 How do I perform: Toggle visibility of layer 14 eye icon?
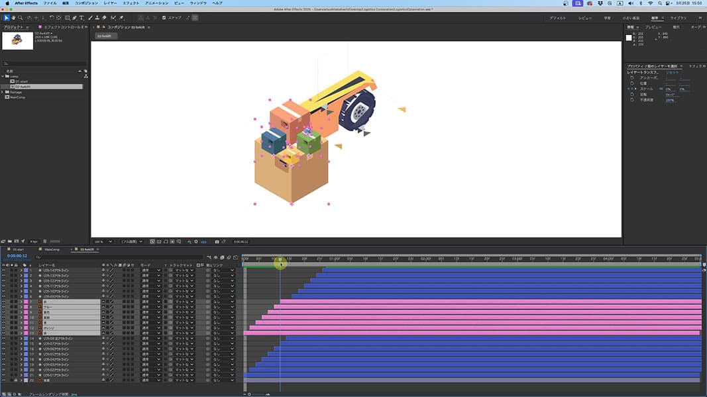pyautogui.click(x=3, y=339)
